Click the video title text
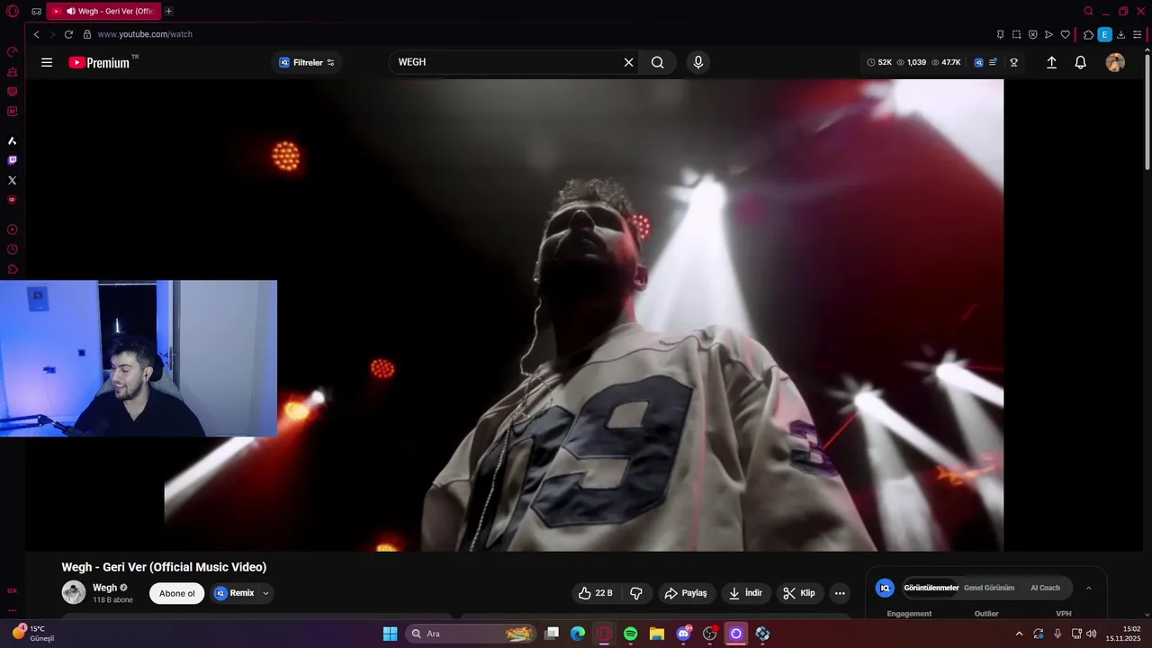The width and height of the screenshot is (1152, 648). click(164, 567)
